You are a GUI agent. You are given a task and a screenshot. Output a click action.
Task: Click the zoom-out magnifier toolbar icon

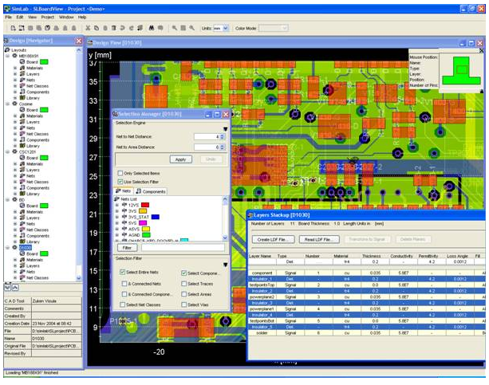192,28
